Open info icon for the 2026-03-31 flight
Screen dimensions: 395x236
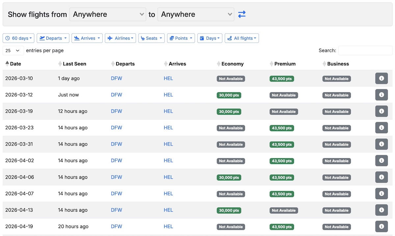click(382, 144)
